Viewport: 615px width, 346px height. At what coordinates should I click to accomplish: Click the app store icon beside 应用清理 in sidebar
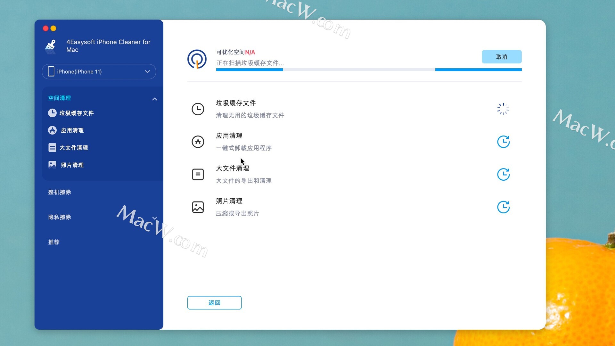point(52,130)
